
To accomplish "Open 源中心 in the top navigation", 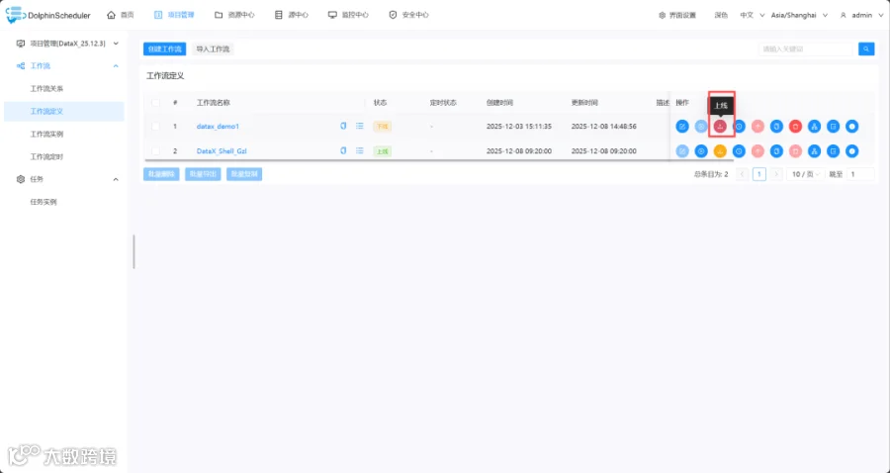I will click(291, 15).
